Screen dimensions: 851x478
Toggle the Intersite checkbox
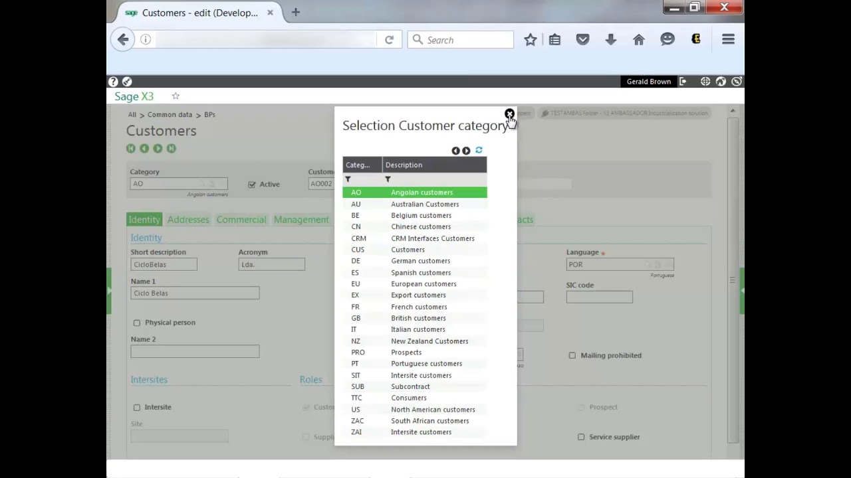[x=137, y=407]
